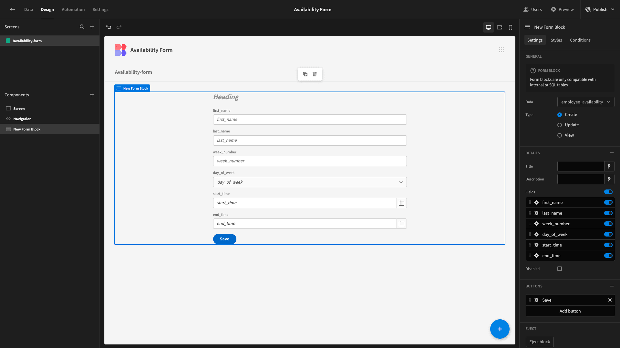The height and width of the screenshot is (348, 620).
Task: Open the Data tab
Action: pos(28,10)
